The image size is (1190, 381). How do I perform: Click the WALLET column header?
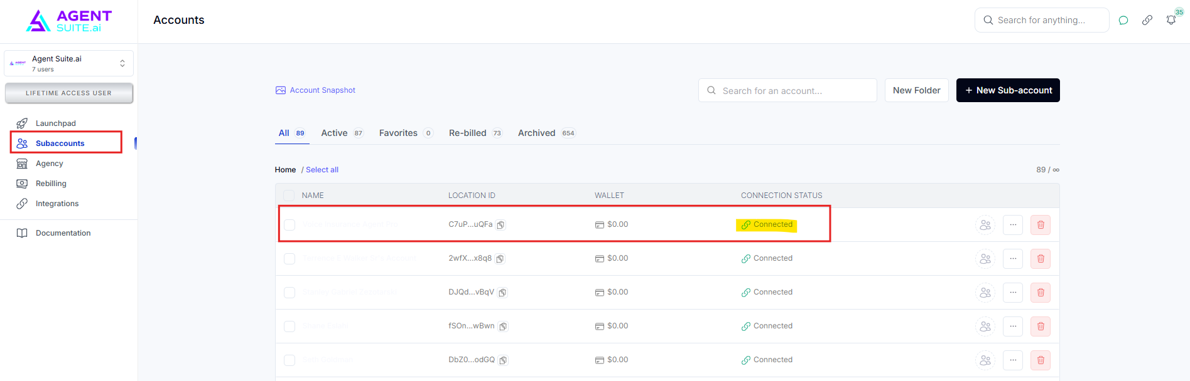pos(609,196)
